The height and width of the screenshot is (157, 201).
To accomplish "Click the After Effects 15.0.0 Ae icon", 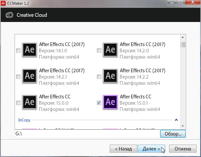I will (30, 102).
